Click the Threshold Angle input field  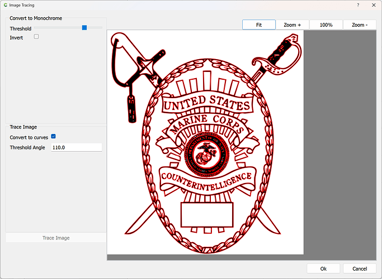[x=77, y=147]
